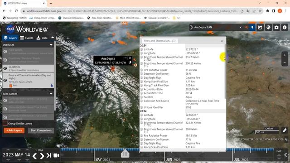Screen dimensions: 290x163
Task: Minimize the Альберта coordinates tooltip
Action: click(126, 58)
